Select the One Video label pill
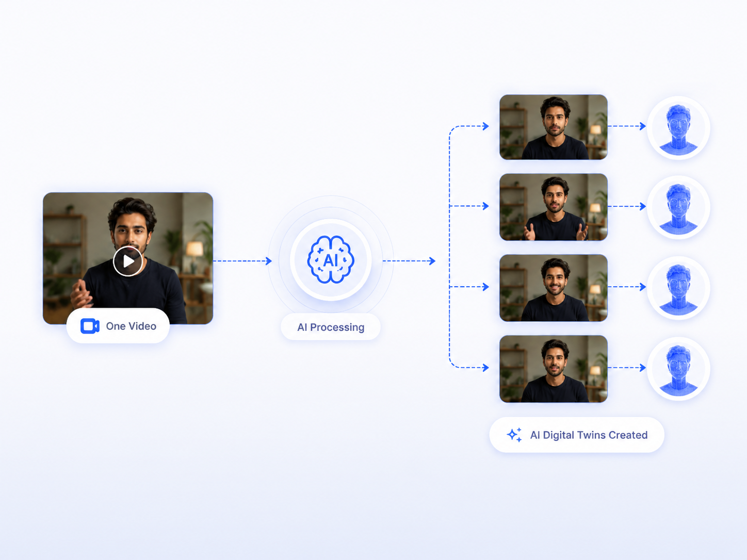Image resolution: width=747 pixels, height=560 pixels. point(118,326)
